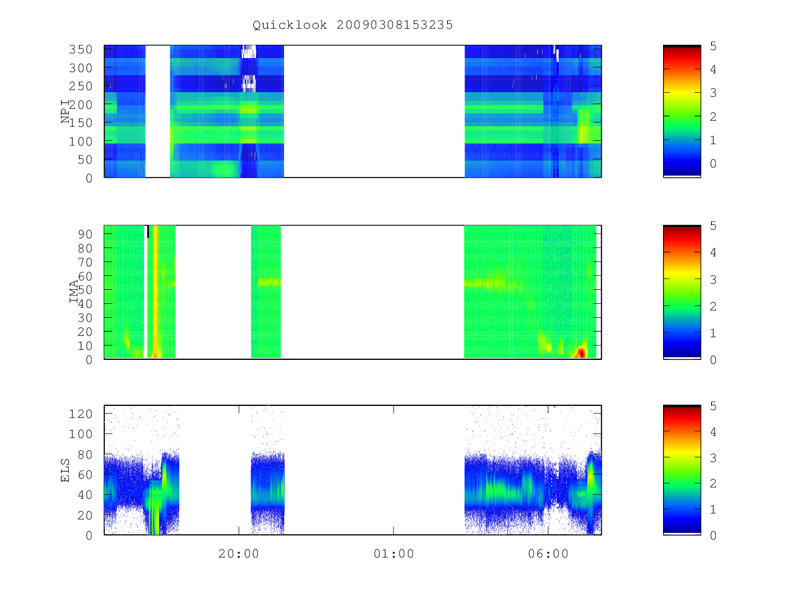The image size is (802, 601).
Task: Select the NPI axis label
Action: click(65, 112)
